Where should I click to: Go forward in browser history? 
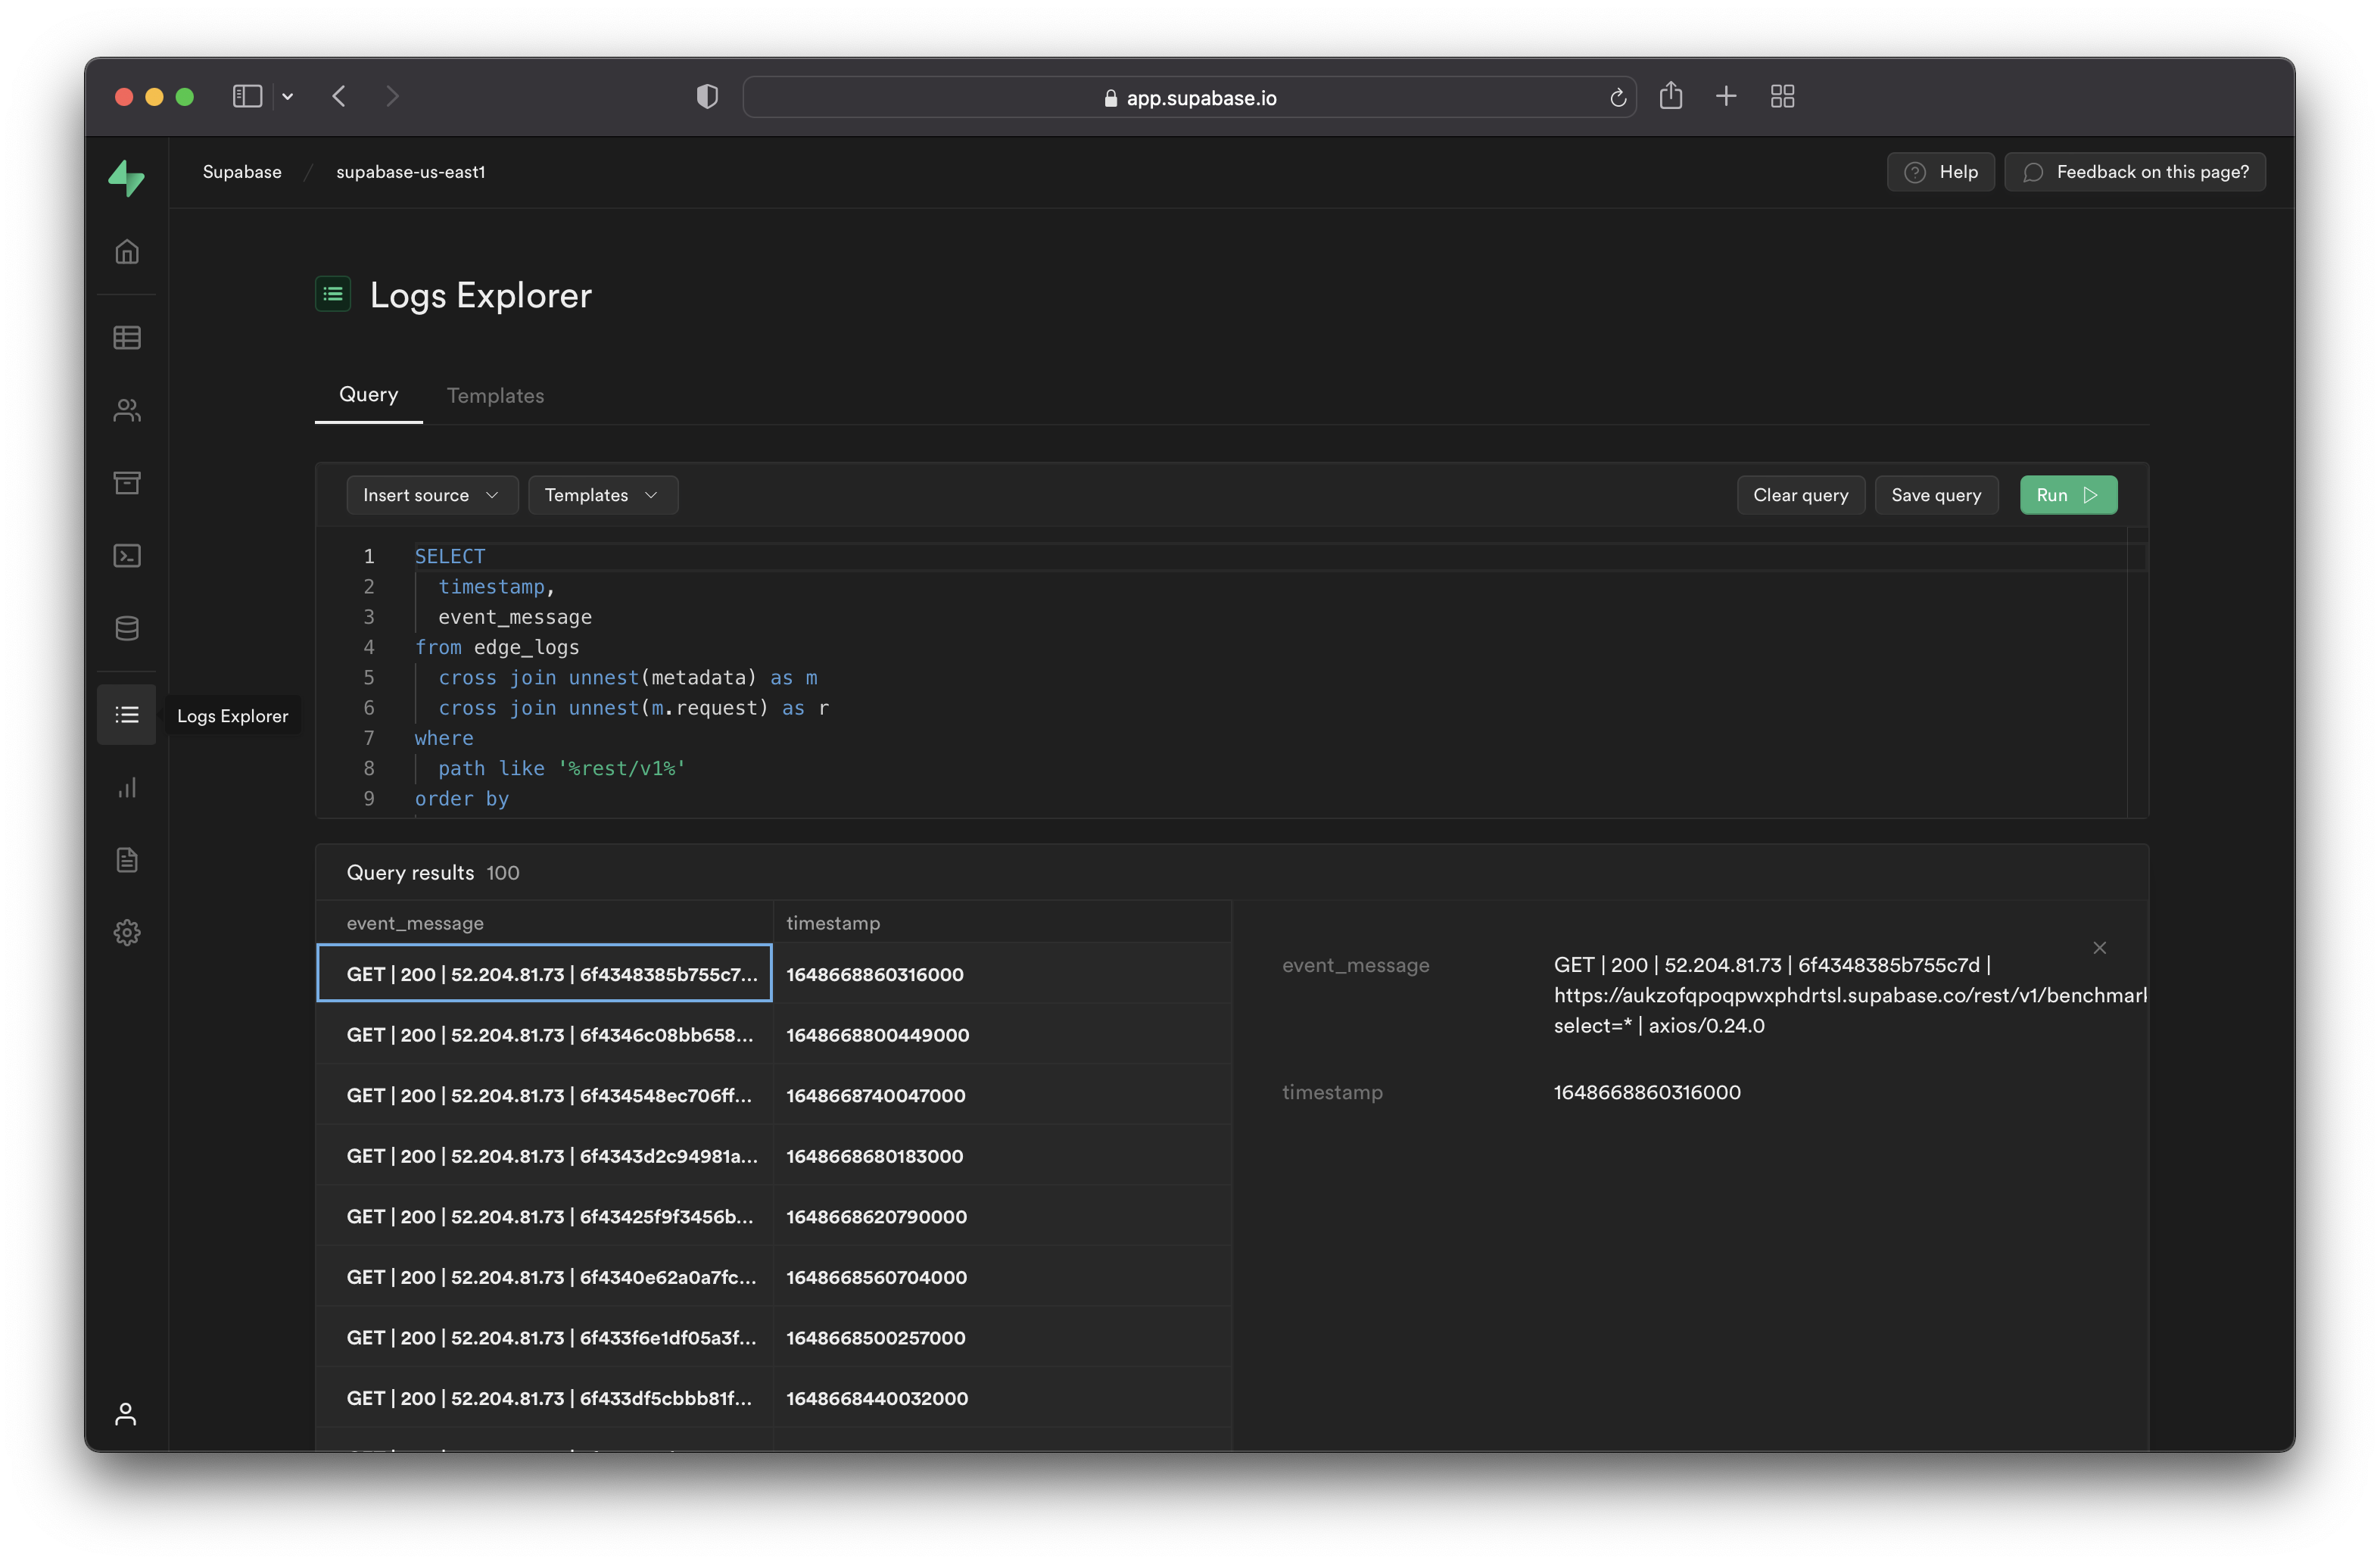(x=392, y=96)
